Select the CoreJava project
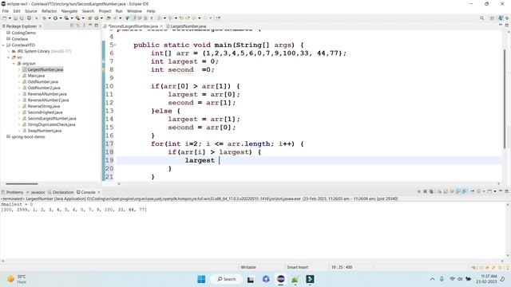The image size is (511, 287). click(x=17, y=39)
